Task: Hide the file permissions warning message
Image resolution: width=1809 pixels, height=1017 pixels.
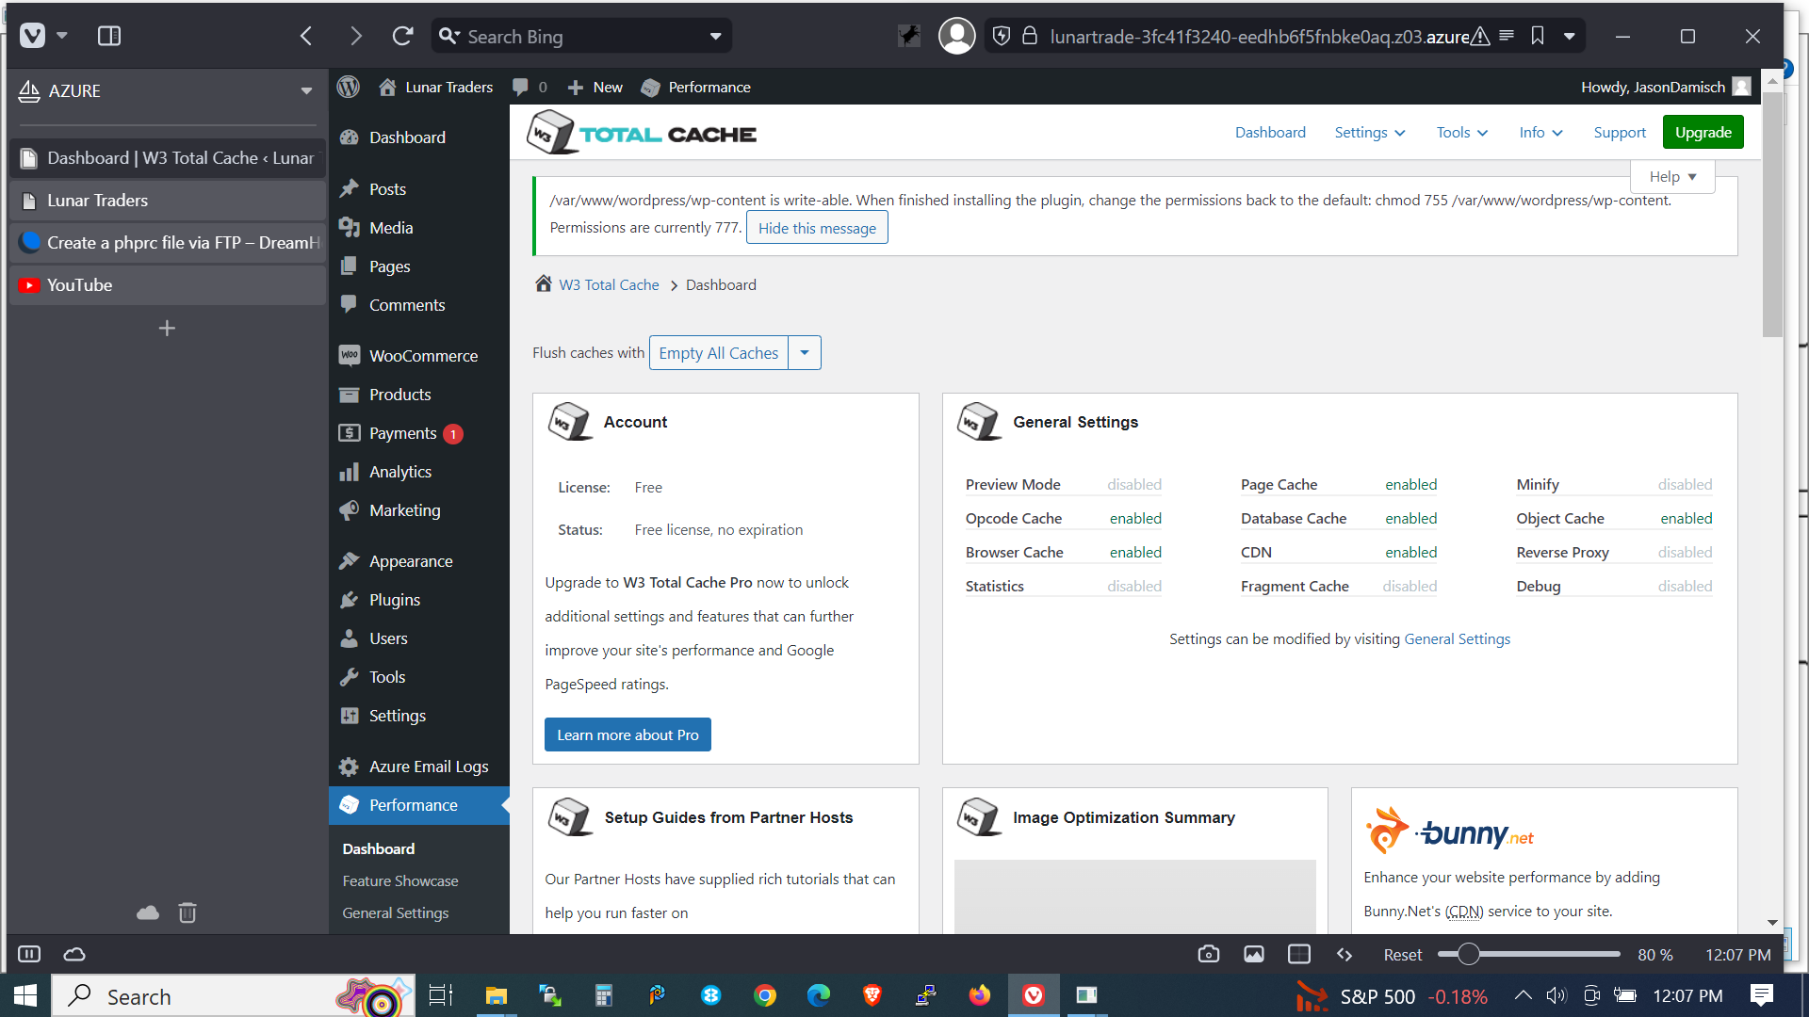Action: 816,227
